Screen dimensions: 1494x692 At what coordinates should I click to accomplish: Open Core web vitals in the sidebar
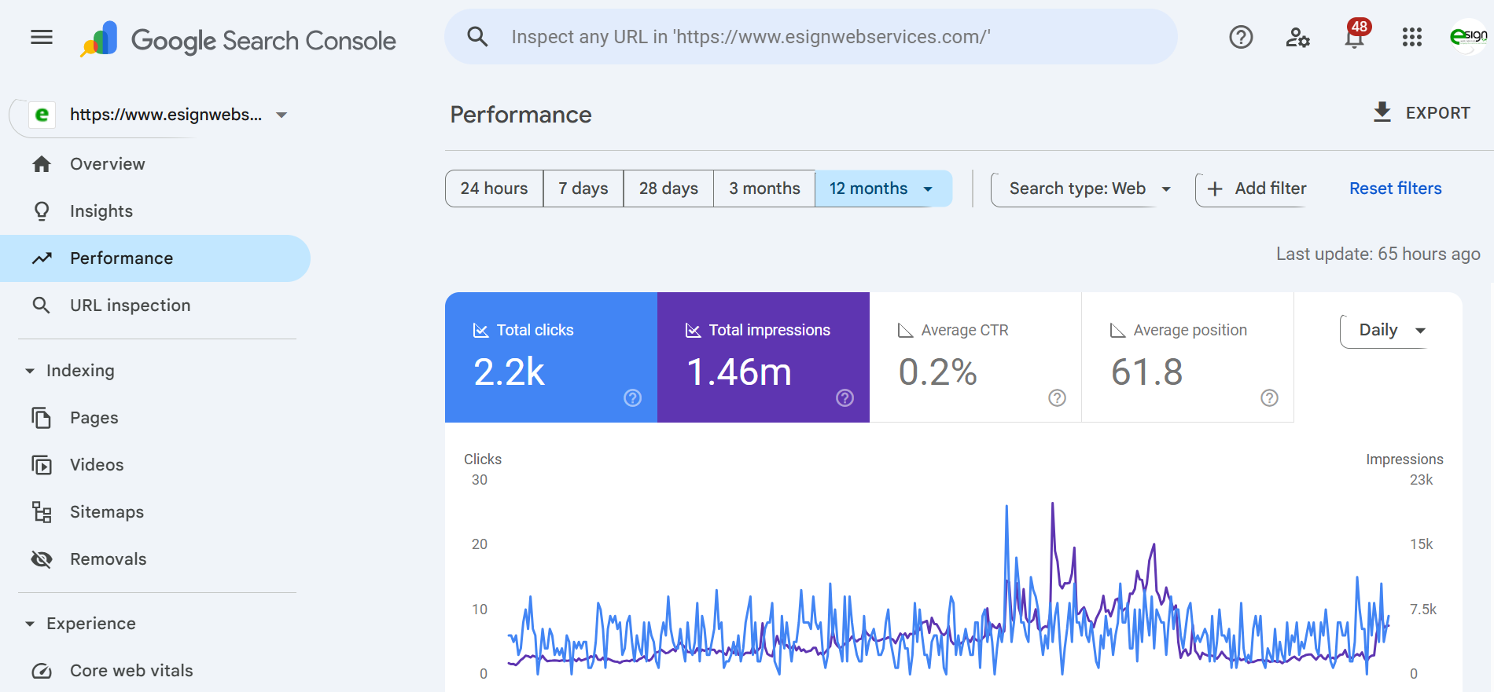(x=155, y=671)
